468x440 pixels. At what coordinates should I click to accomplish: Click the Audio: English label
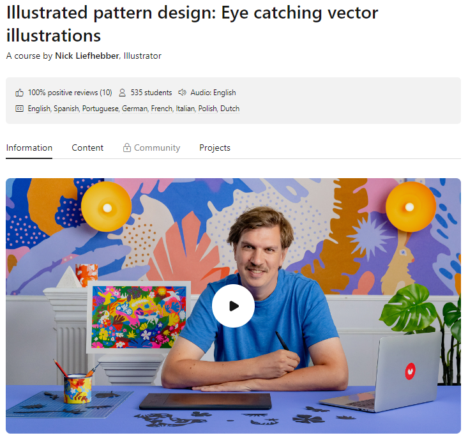[x=213, y=93]
